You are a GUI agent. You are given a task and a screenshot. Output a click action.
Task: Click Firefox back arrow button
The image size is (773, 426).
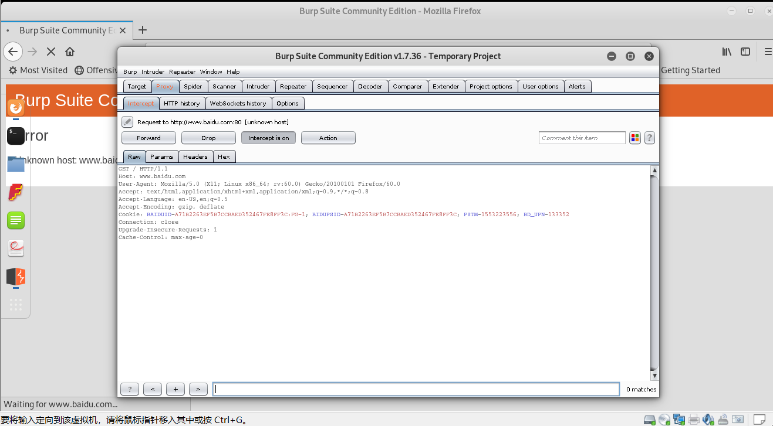coord(13,52)
